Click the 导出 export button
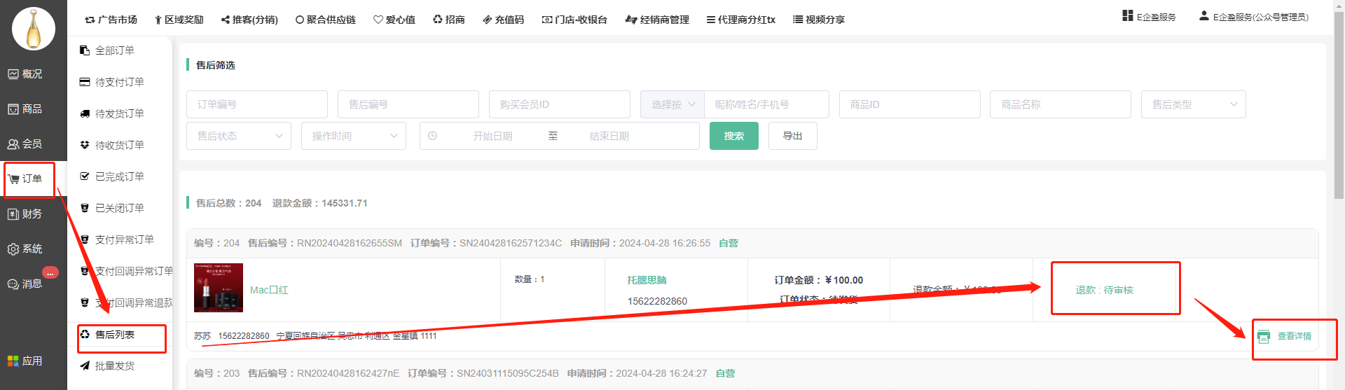1345x390 pixels. 792,136
